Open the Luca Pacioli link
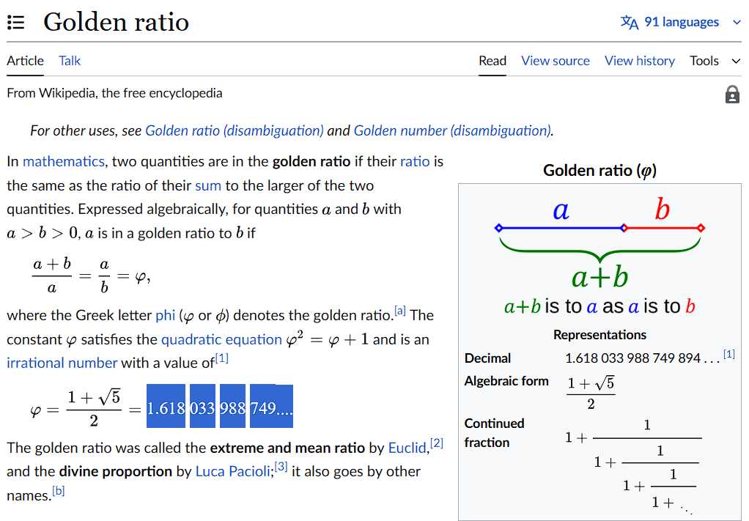Image resolution: width=749 pixels, height=521 pixels. click(232, 471)
